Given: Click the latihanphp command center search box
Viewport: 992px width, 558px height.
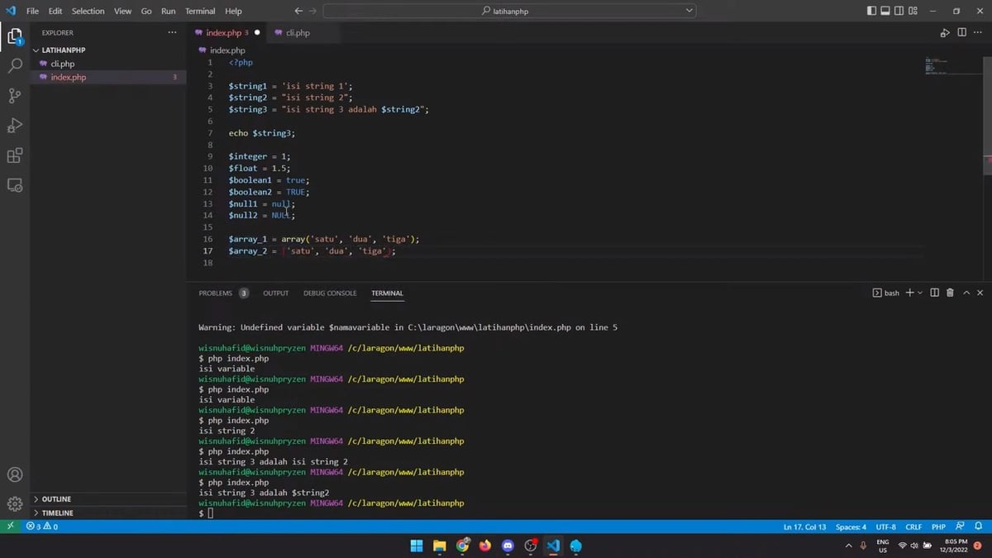Looking at the screenshot, I should (508, 11).
